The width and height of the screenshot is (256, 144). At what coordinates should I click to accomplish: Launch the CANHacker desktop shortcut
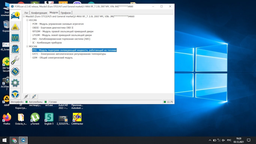click(77, 119)
